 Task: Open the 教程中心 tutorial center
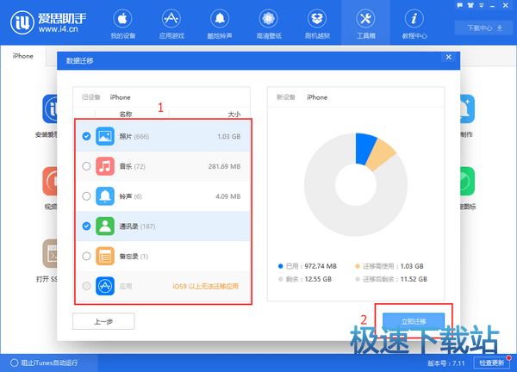pyautogui.click(x=414, y=24)
